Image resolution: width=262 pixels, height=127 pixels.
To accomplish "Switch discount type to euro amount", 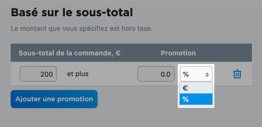I will tap(196, 88).
